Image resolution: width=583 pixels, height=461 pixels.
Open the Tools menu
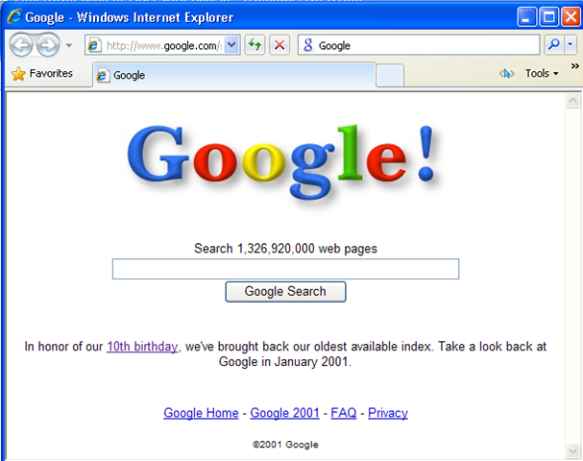(542, 73)
